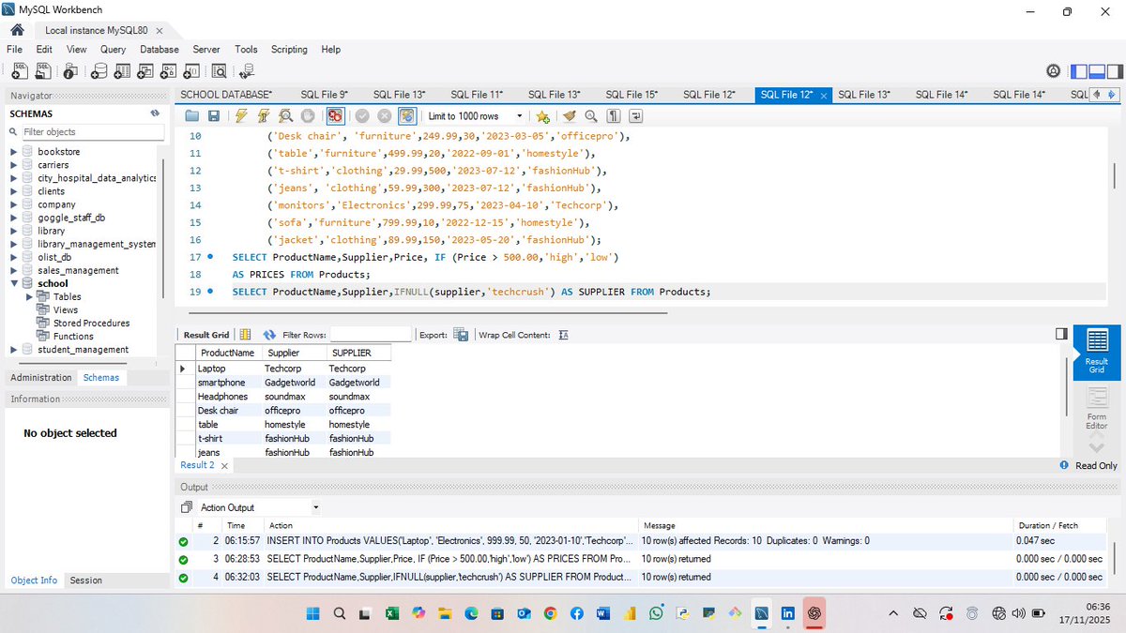Open the SQL File 9 tab
This screenshot has height=633, width=1126.
click(325, 95)
